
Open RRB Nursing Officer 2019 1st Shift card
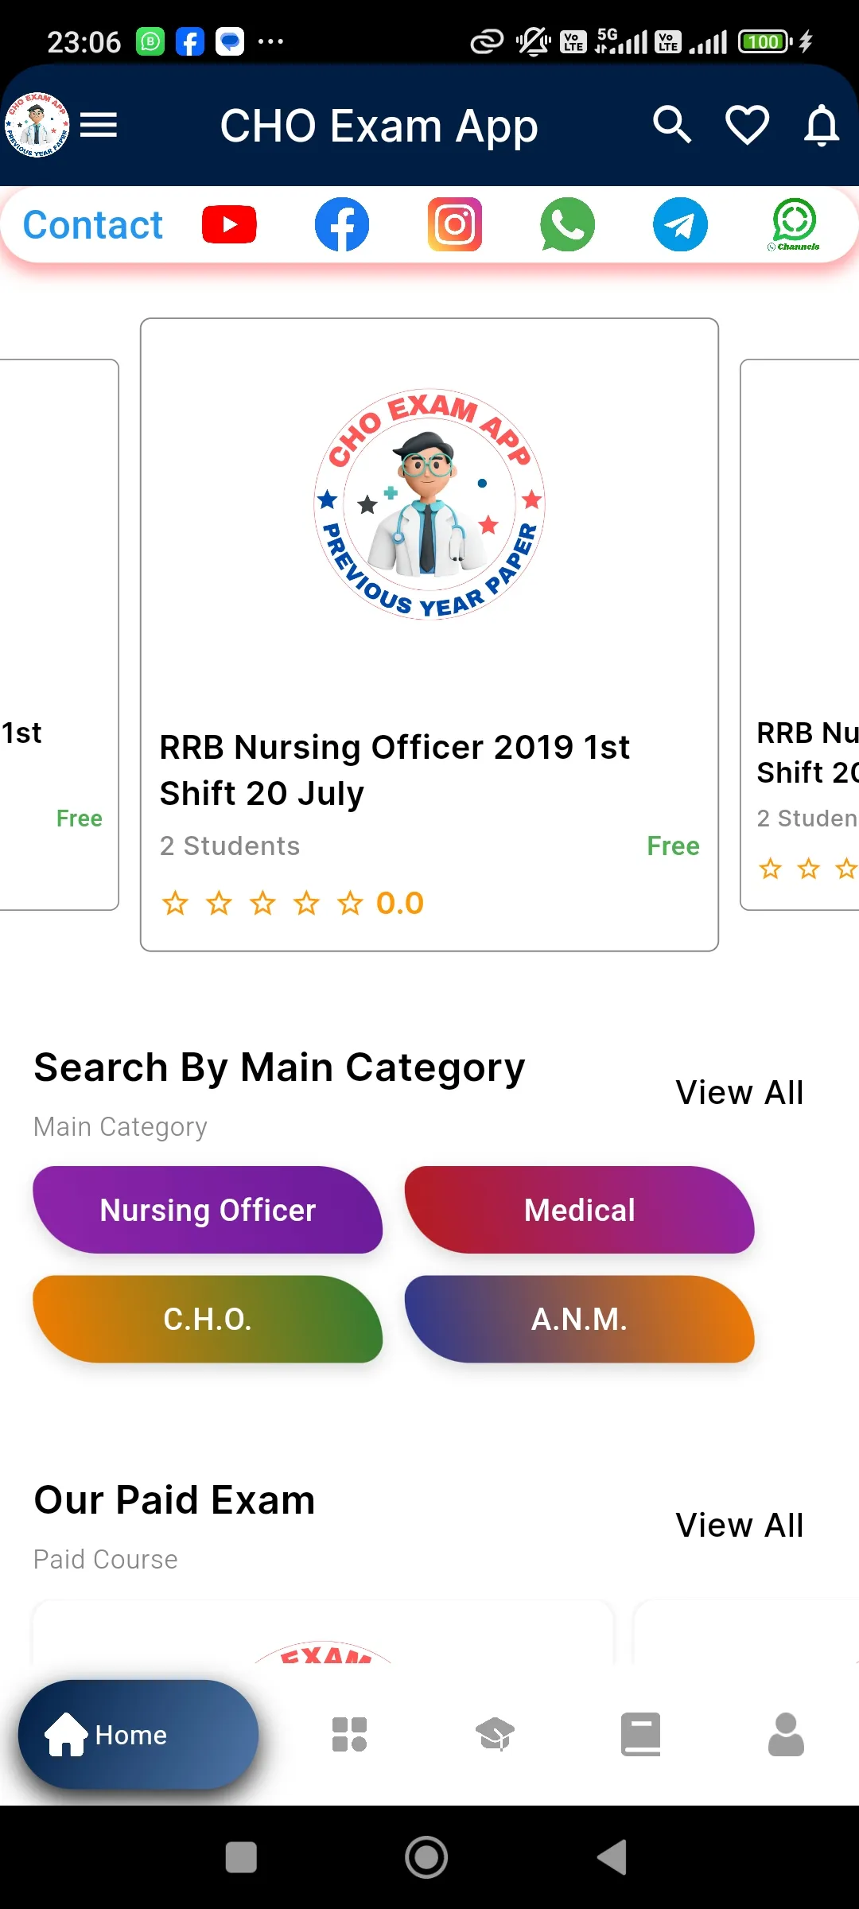click(x=429, y=634)
